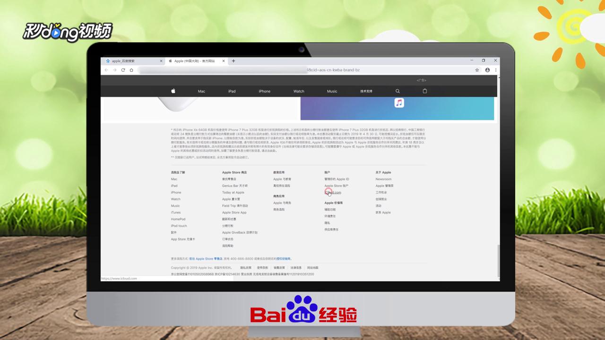Open the search magnifier in the Apple nav
The image size is (605, 340).
[x=398, y=91]
